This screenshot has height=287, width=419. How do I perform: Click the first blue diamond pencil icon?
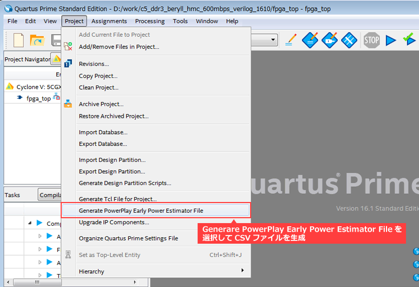[x=310, y=41]
